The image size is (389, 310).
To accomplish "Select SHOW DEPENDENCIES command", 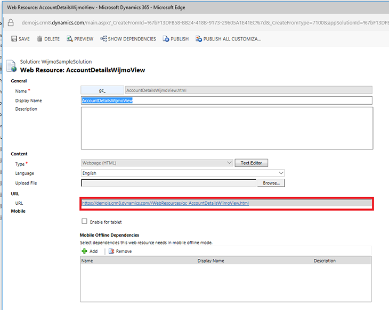I will 128,39.
